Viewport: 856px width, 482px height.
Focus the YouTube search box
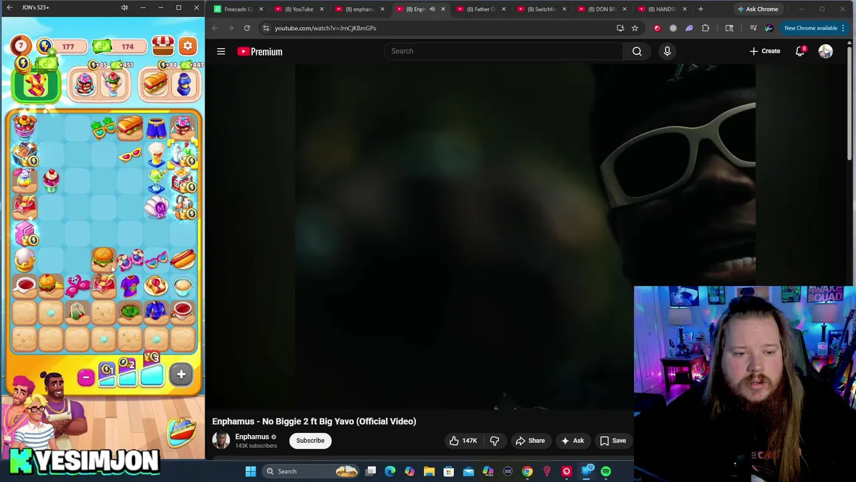505,51
